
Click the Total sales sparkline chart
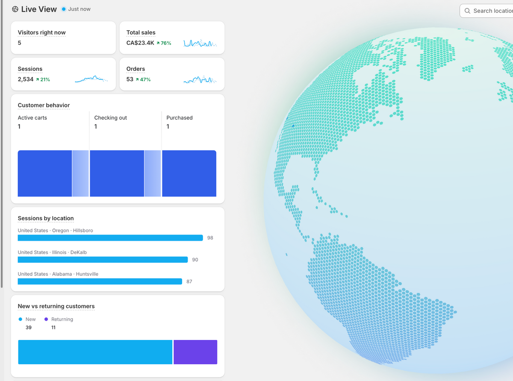(x=200, y=43)
